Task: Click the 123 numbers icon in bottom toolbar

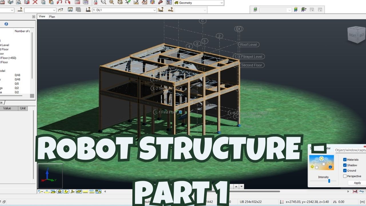Action: (x=91, y=191)
